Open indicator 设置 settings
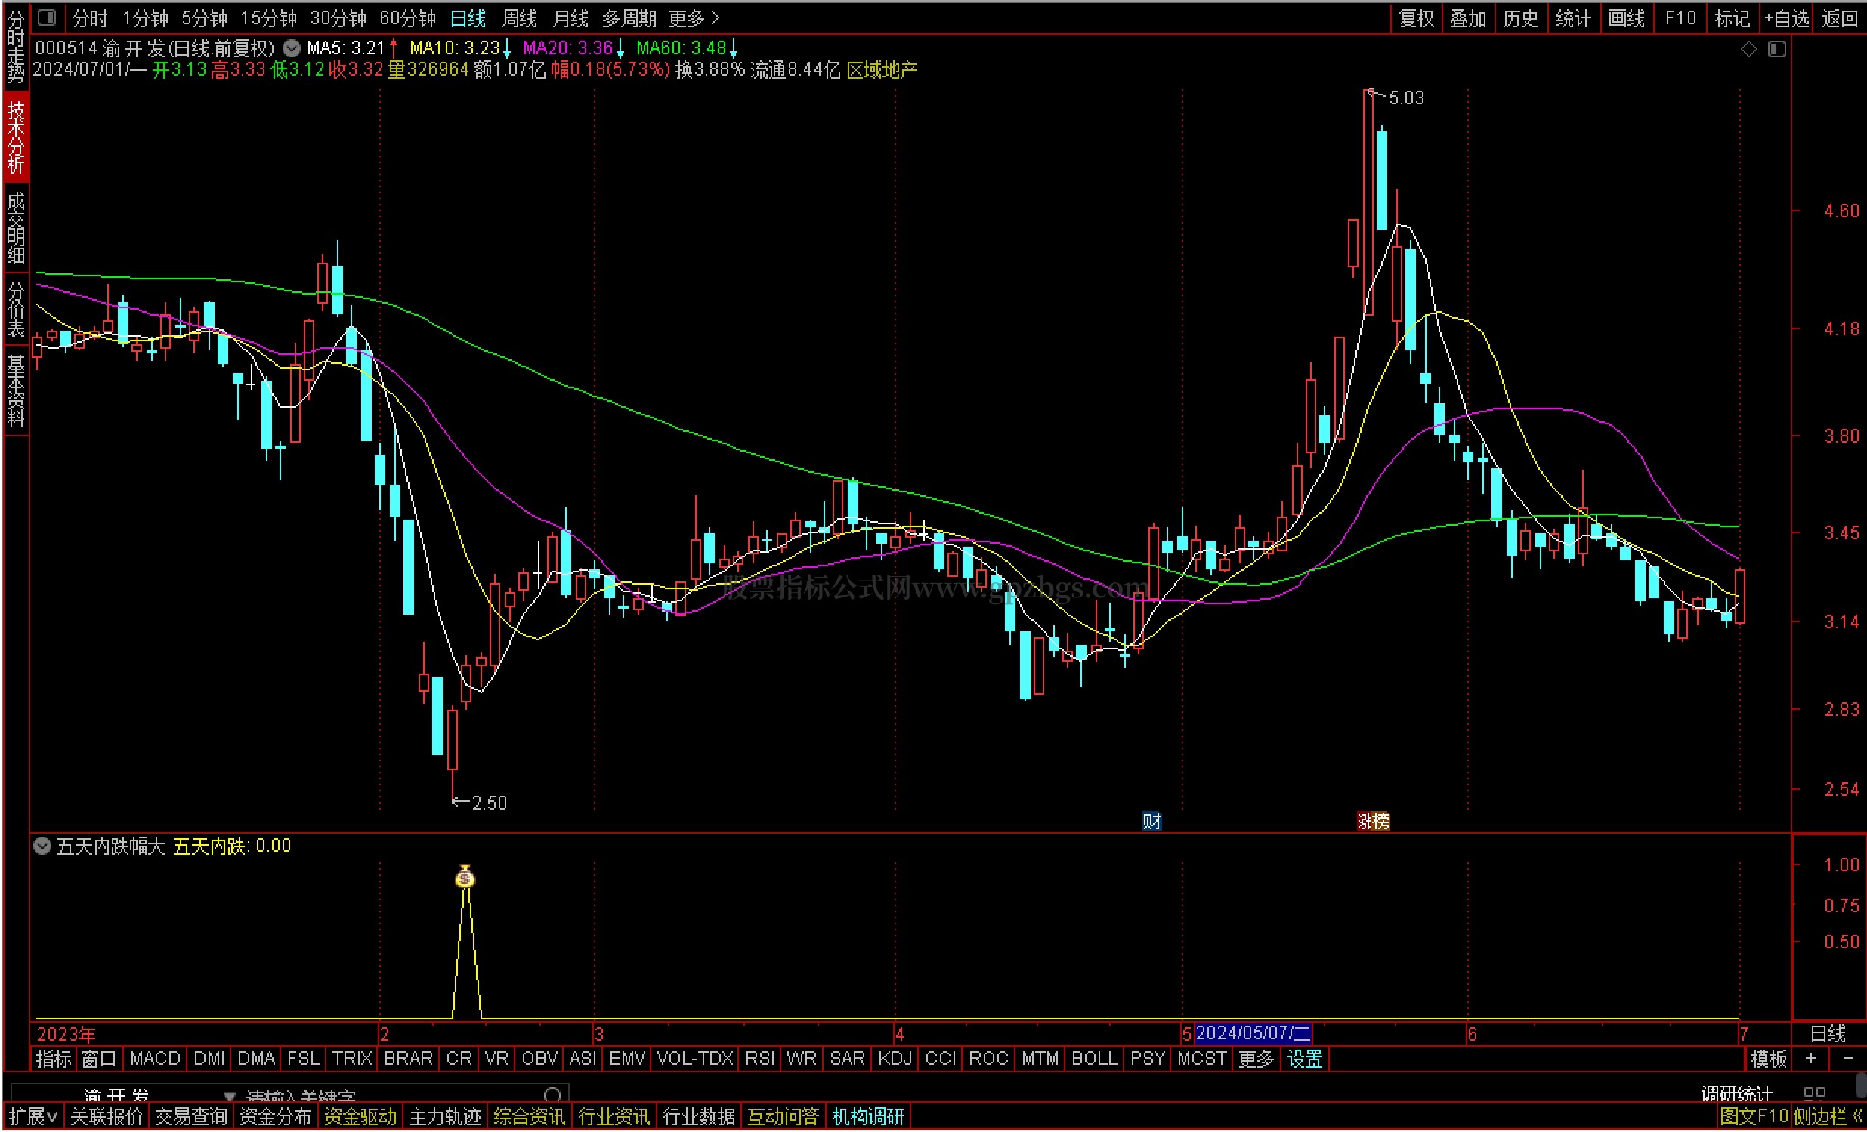The height and width of the screenshot is (1132, 1867). pos(1304,1058)
